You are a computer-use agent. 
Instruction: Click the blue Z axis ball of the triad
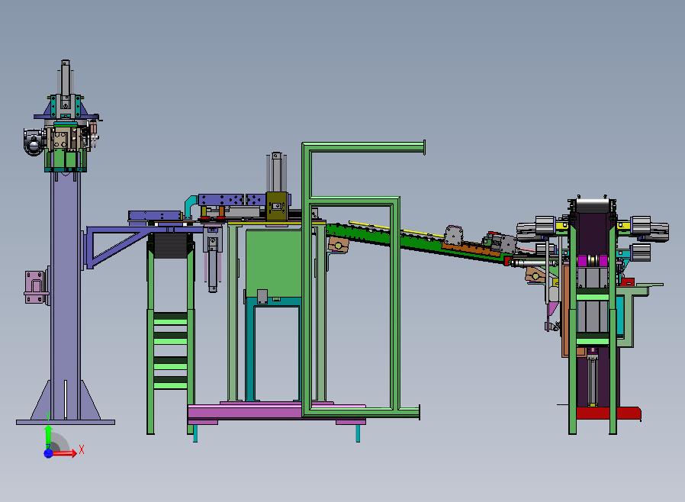[48, 453]
